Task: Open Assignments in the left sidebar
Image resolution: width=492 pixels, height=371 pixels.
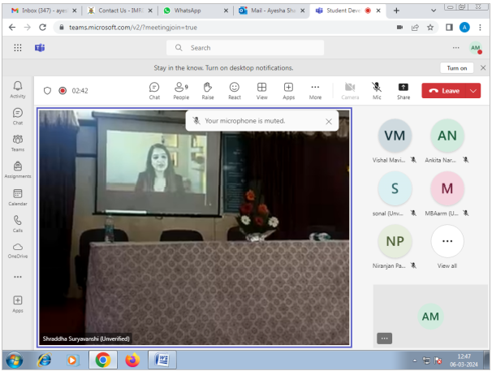Action: pos(17,170)
